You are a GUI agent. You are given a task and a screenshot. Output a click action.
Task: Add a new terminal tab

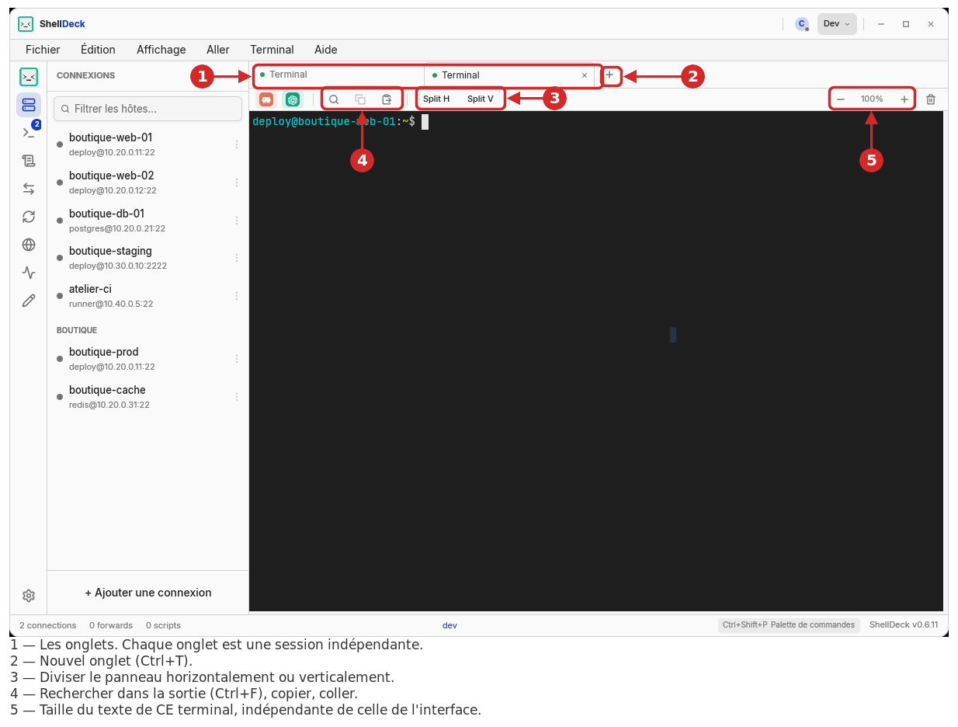click(x=609, y=75)
